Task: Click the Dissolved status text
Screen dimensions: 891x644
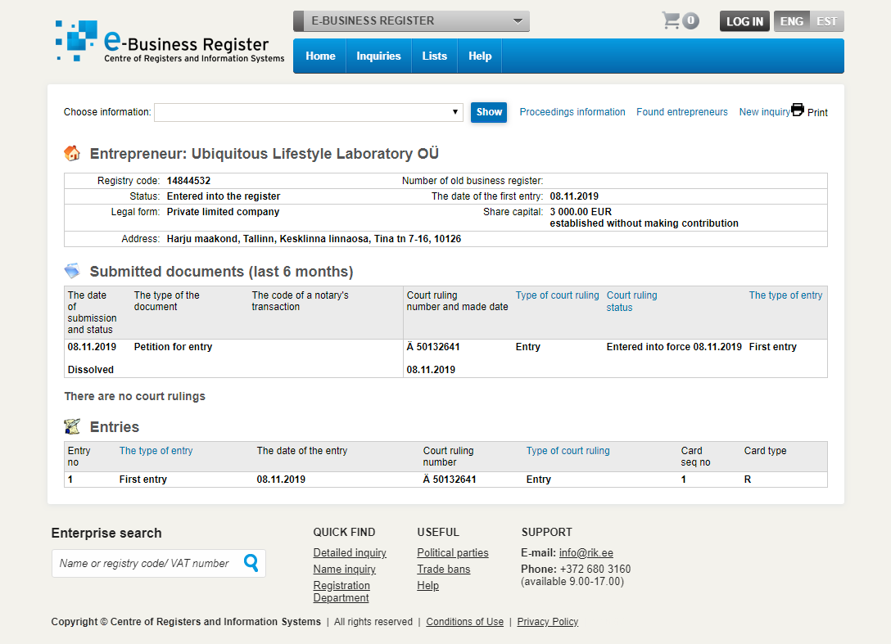Action: point(91,370)
